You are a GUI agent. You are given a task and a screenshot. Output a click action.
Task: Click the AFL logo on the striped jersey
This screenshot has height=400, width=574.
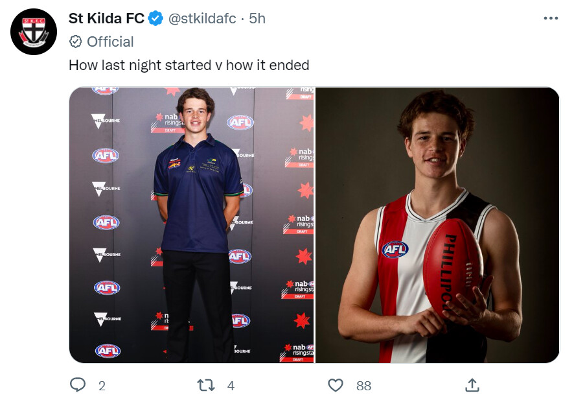point(395,250)
